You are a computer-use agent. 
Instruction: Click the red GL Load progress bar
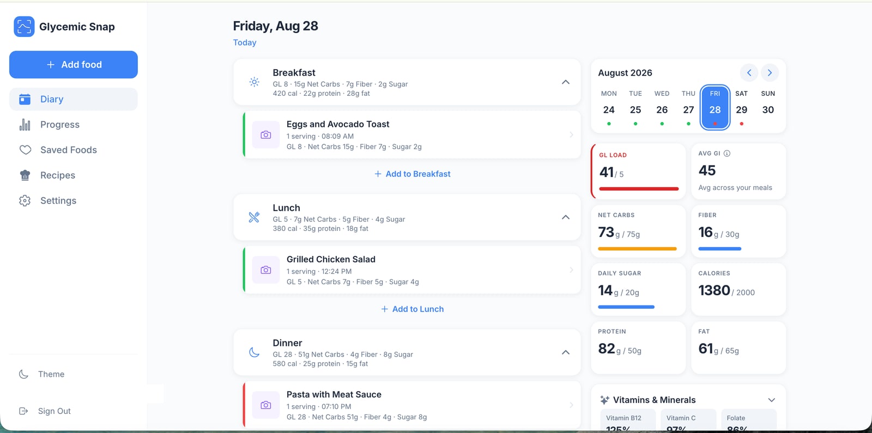pyautogui.click(x=639, y=189)
